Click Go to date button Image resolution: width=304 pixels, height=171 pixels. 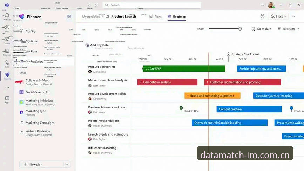point(261,29)
